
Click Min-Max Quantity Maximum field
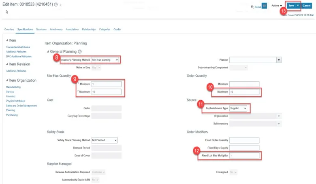[x=106, y=92]
